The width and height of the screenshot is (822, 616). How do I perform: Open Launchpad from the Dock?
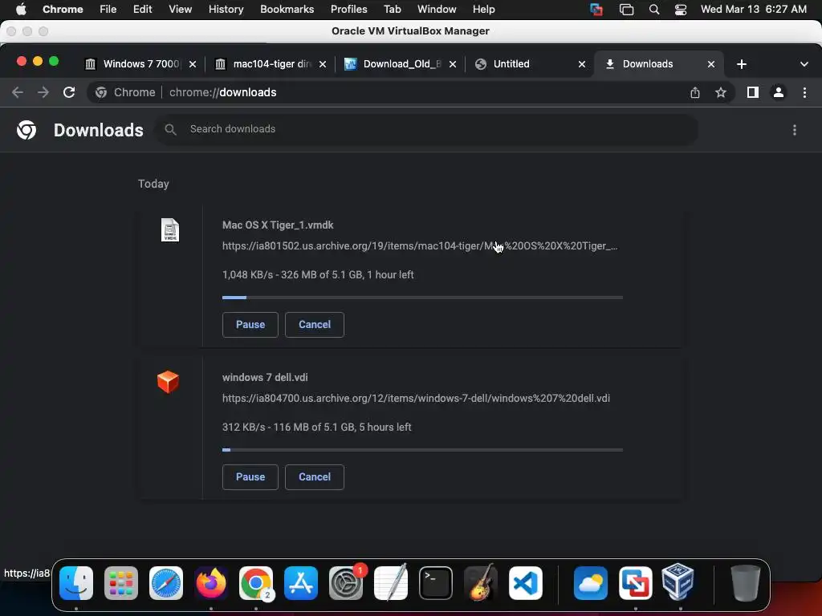[x=121, y=583]
